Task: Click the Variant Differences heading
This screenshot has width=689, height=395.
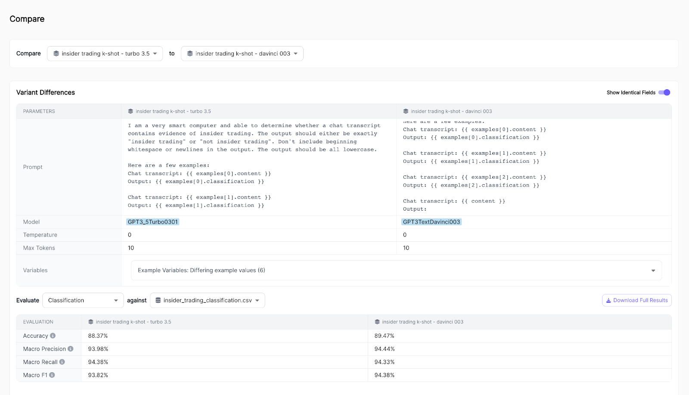Action: (x=46, y=92)
